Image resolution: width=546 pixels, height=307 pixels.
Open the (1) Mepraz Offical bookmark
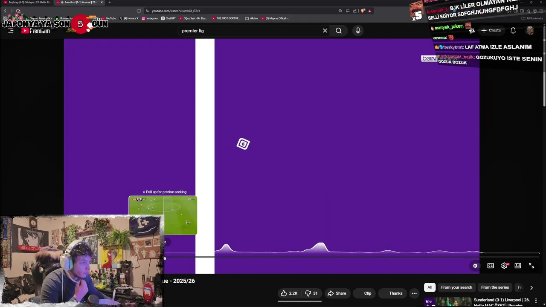tap(276, 18)
